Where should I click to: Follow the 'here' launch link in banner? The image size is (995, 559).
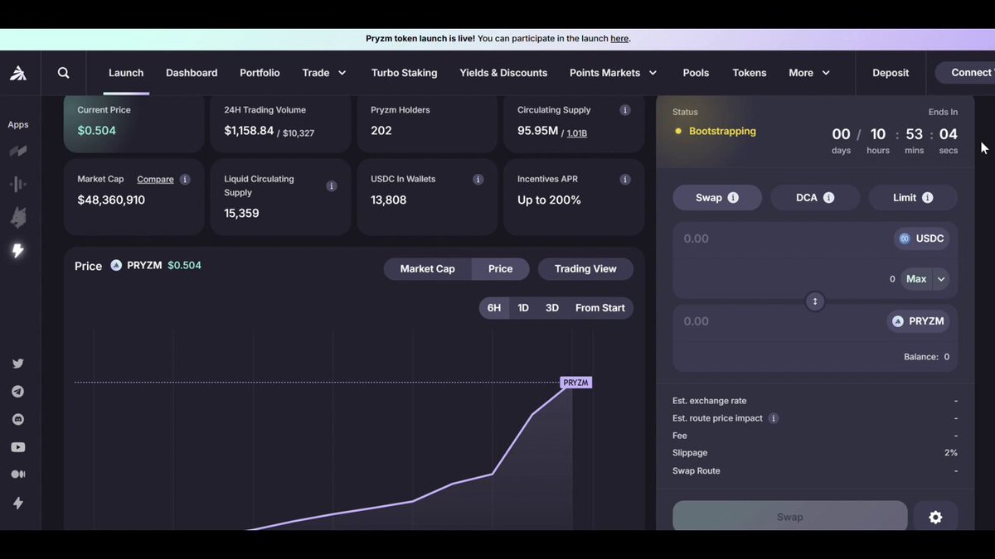(x=619, y=39)
